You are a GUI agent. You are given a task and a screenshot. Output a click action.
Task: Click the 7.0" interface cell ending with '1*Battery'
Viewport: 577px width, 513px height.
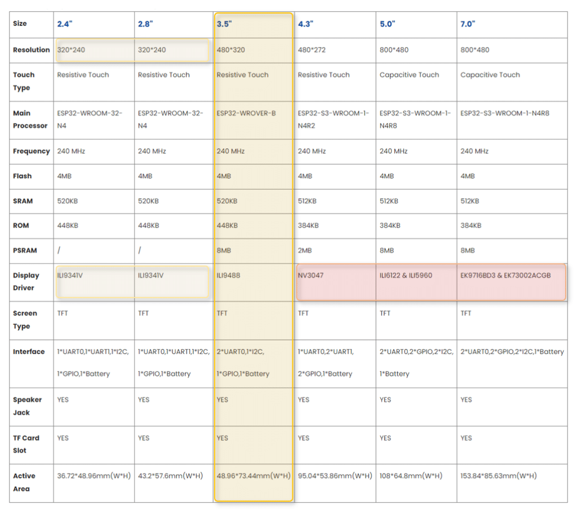tap(512, 352)
